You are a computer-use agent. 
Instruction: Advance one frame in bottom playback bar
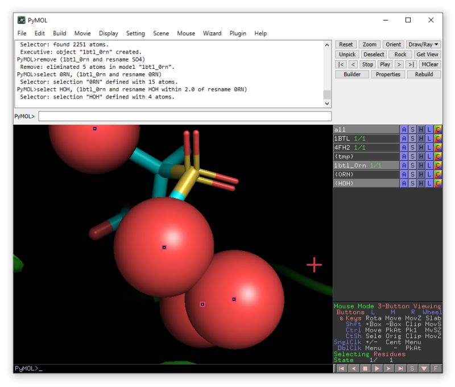point(388,368)
